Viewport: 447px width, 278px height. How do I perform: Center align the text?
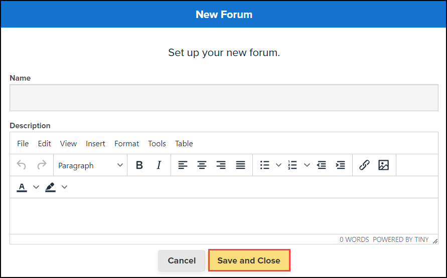(x=202, y=165)
